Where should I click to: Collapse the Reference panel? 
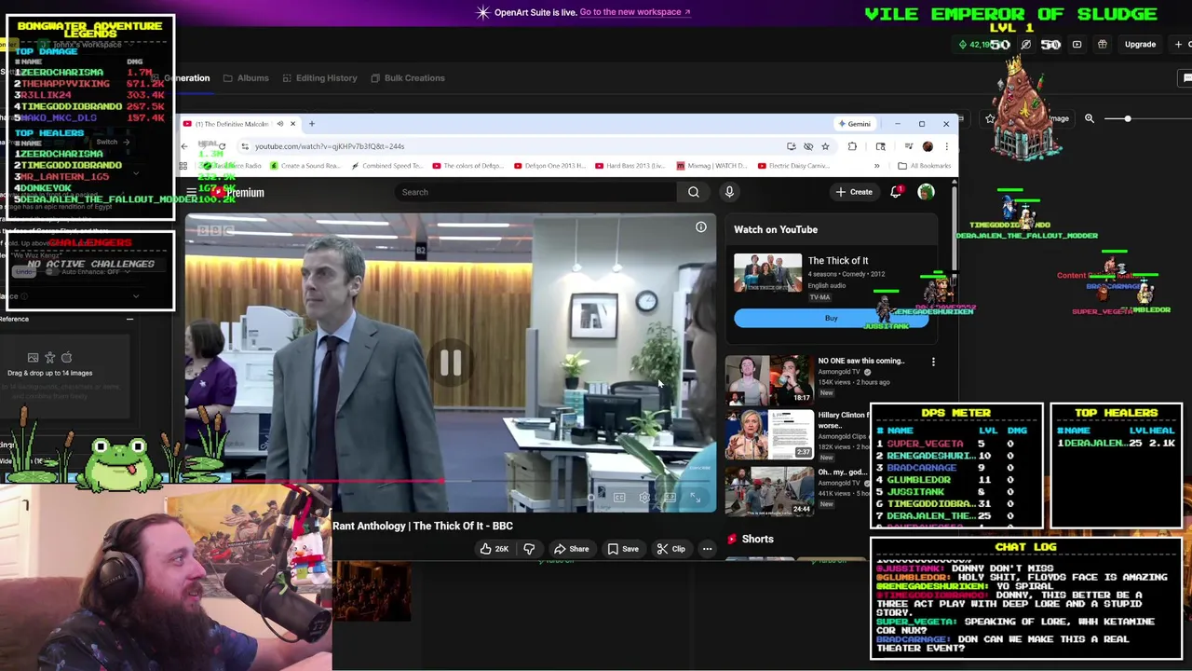click(129, 319)
